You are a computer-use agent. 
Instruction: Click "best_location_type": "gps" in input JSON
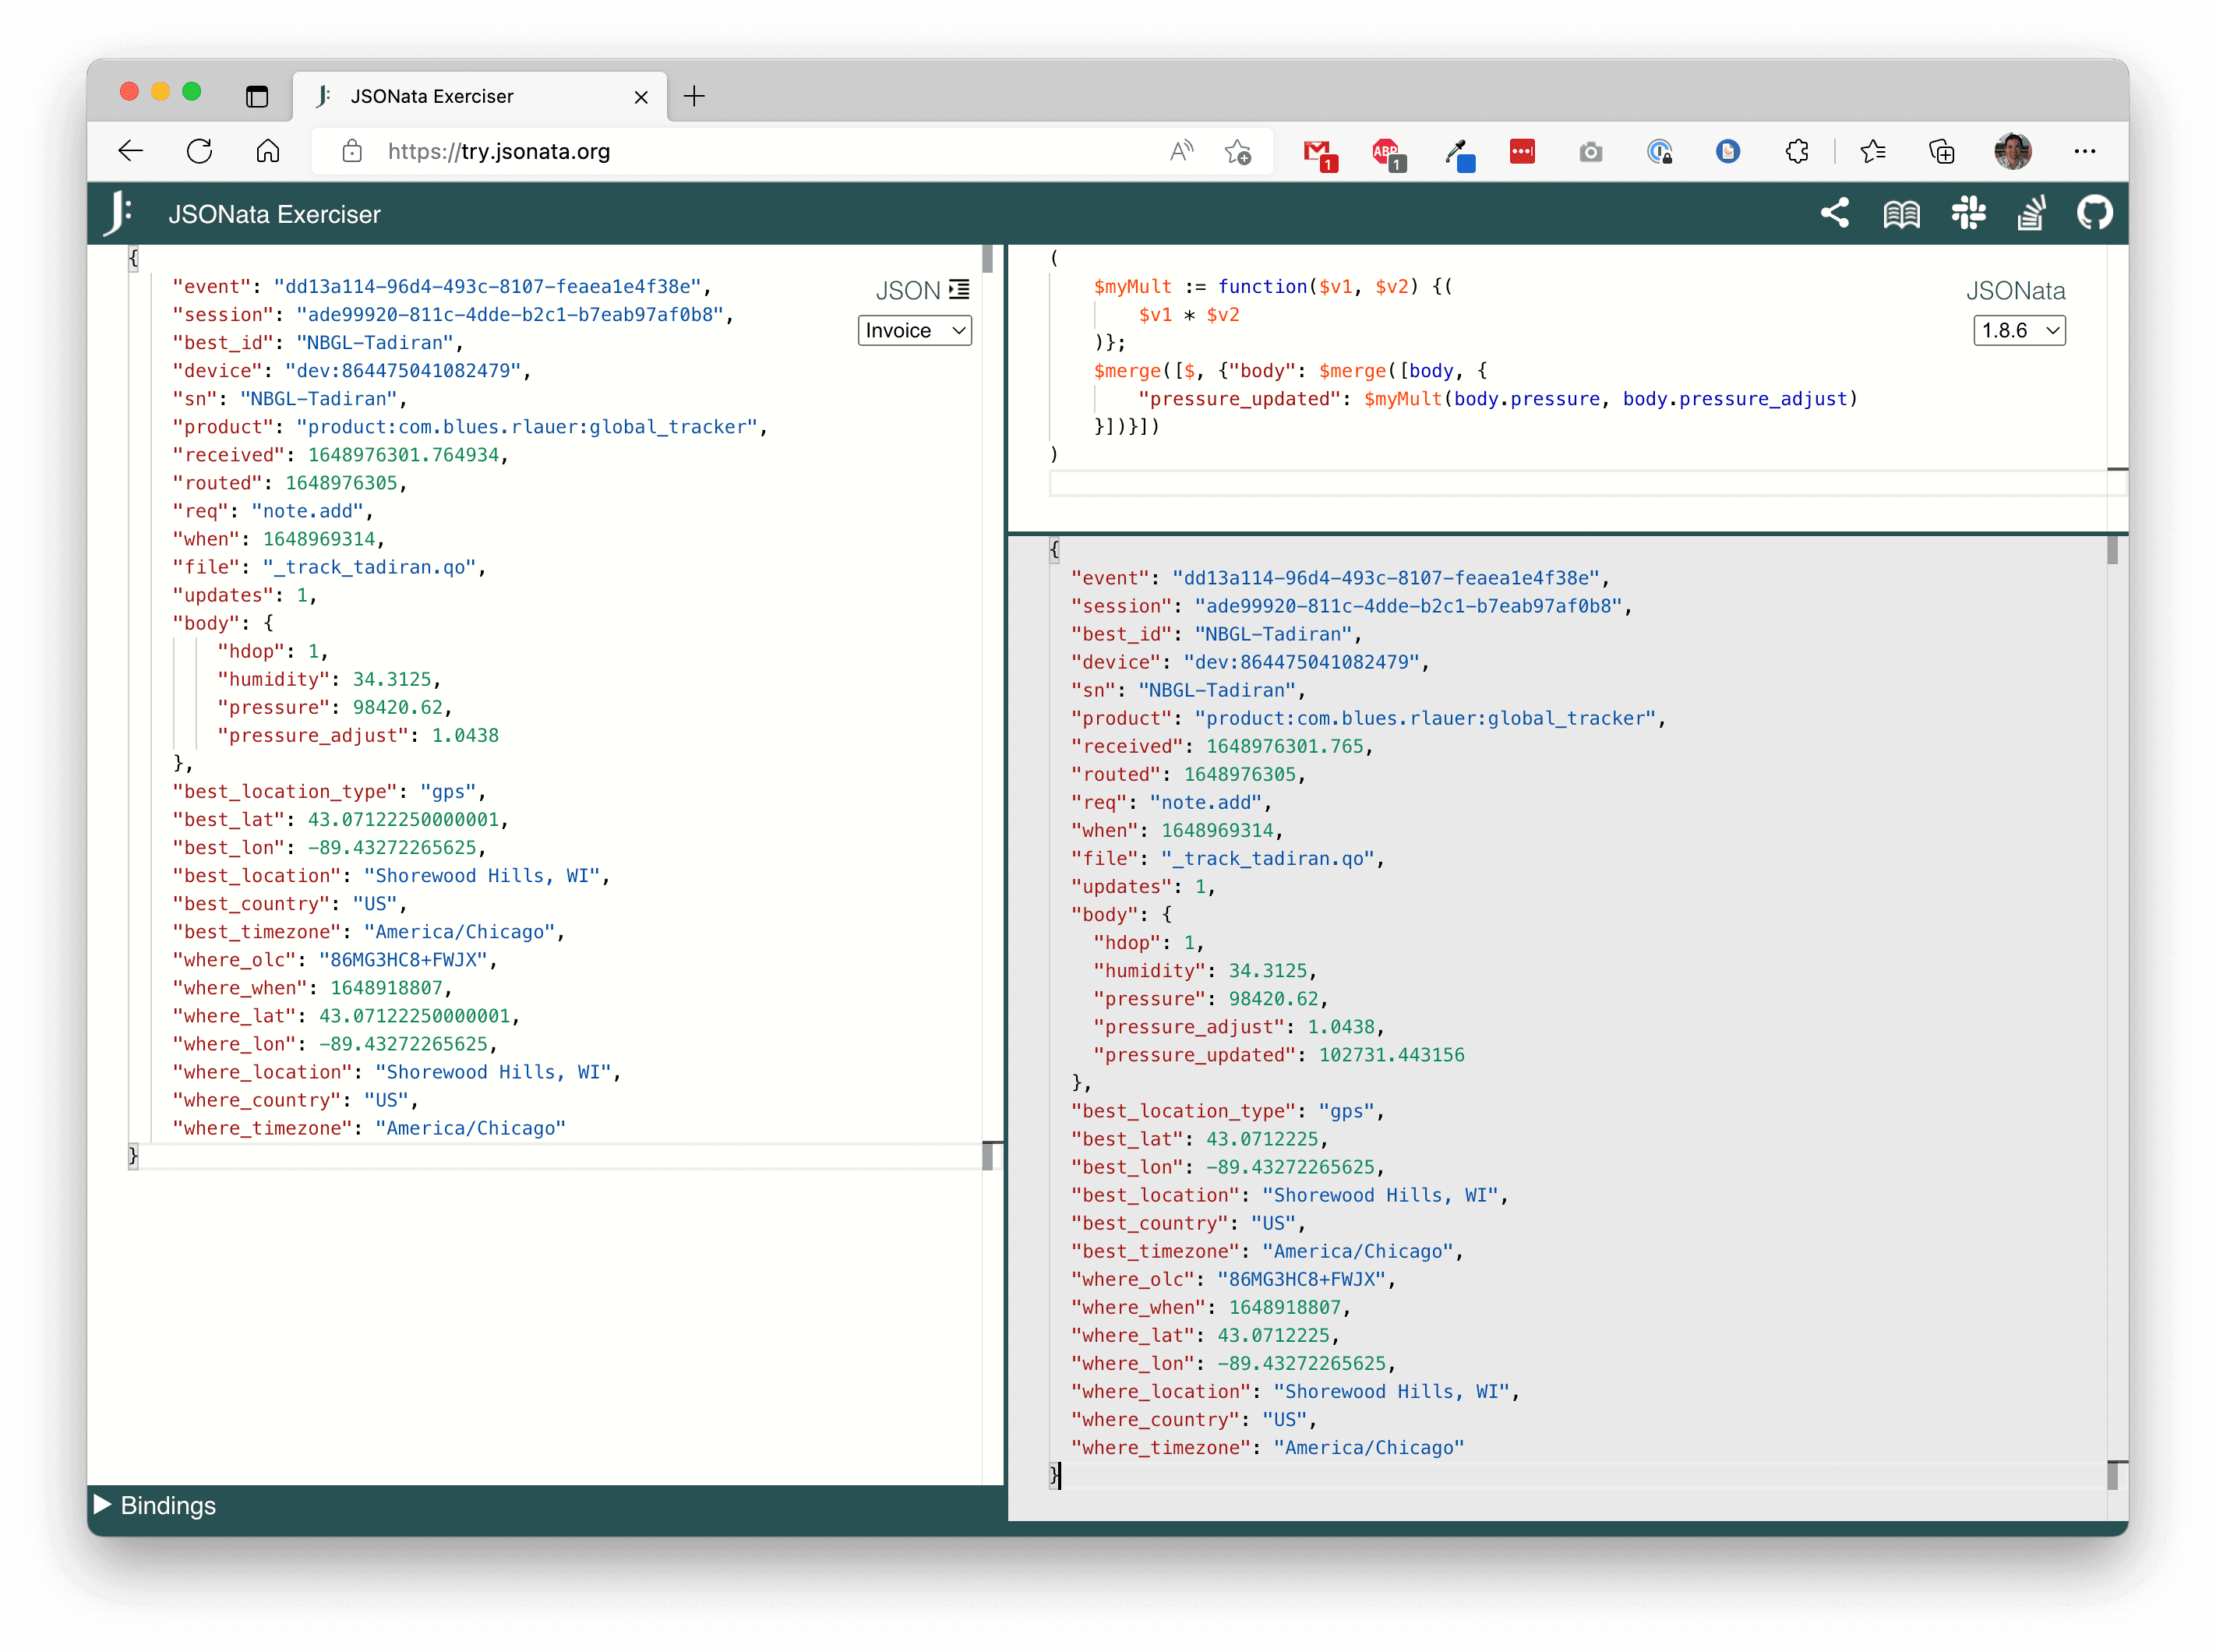328,791
